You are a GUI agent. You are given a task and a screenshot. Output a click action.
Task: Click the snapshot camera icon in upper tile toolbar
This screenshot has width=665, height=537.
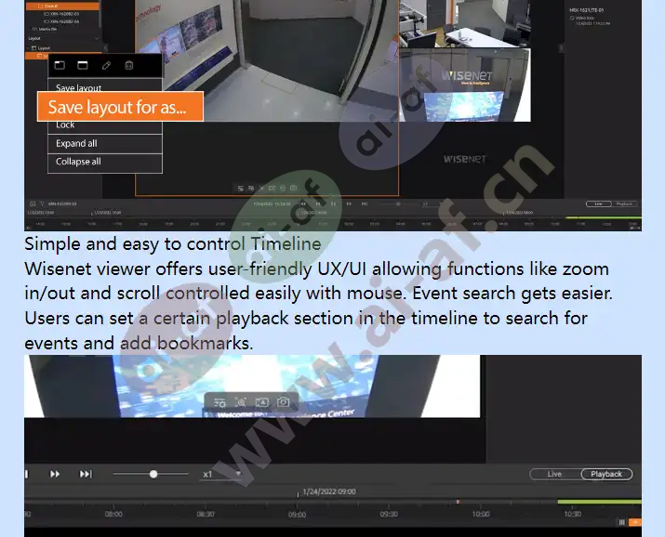click(x=294, y=188)
